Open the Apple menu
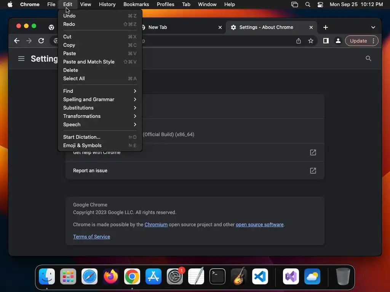The height and width of the screenshot is (292, 390). click(10, 5)
